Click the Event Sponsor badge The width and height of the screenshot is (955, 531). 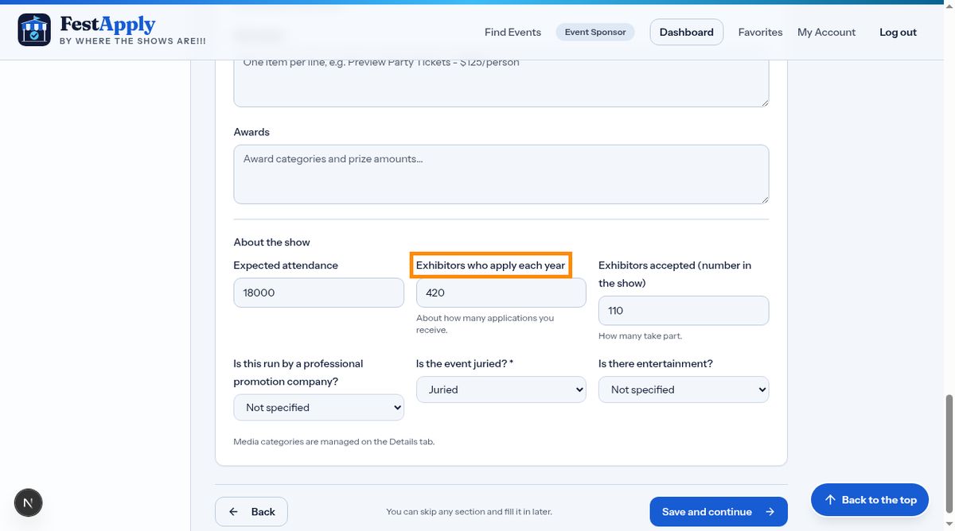[x=595, y=32]
